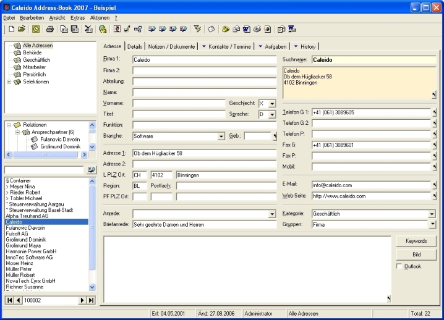The width and height of the screenshot is (444, 320).
Task: Open the Branche dropdown showing Software
Action: [x=221, y=136]
